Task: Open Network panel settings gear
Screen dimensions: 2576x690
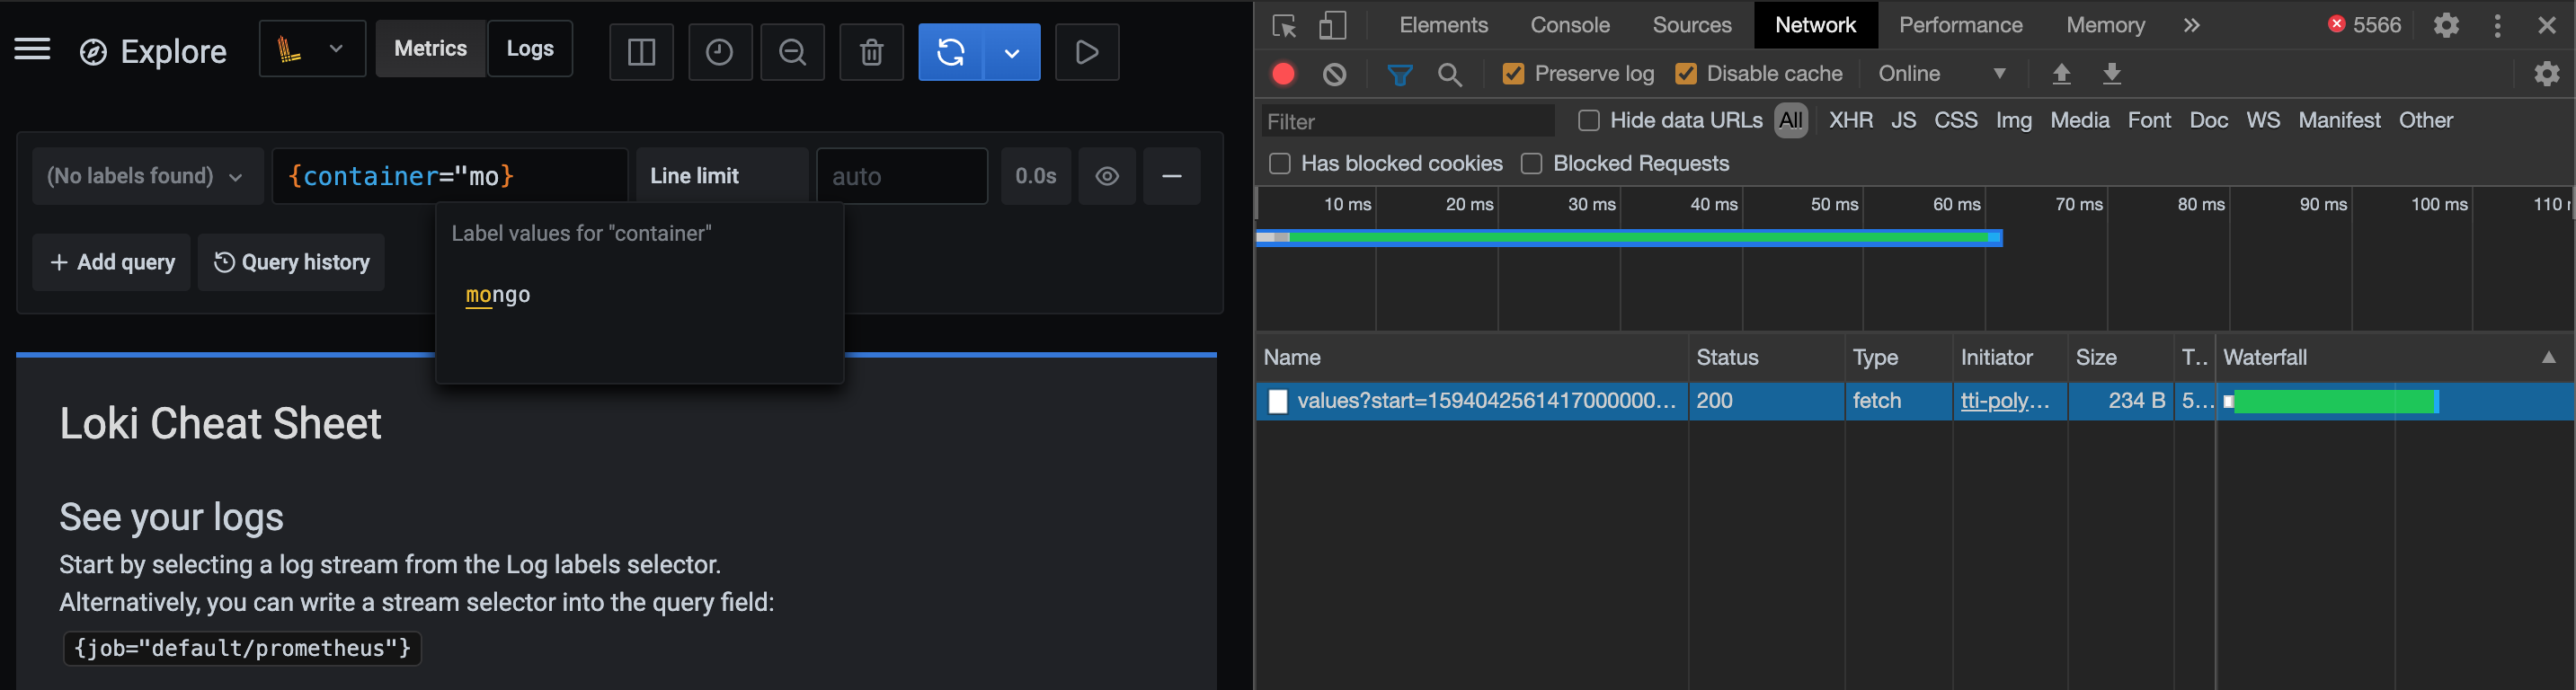Action: pos(2547,74)
